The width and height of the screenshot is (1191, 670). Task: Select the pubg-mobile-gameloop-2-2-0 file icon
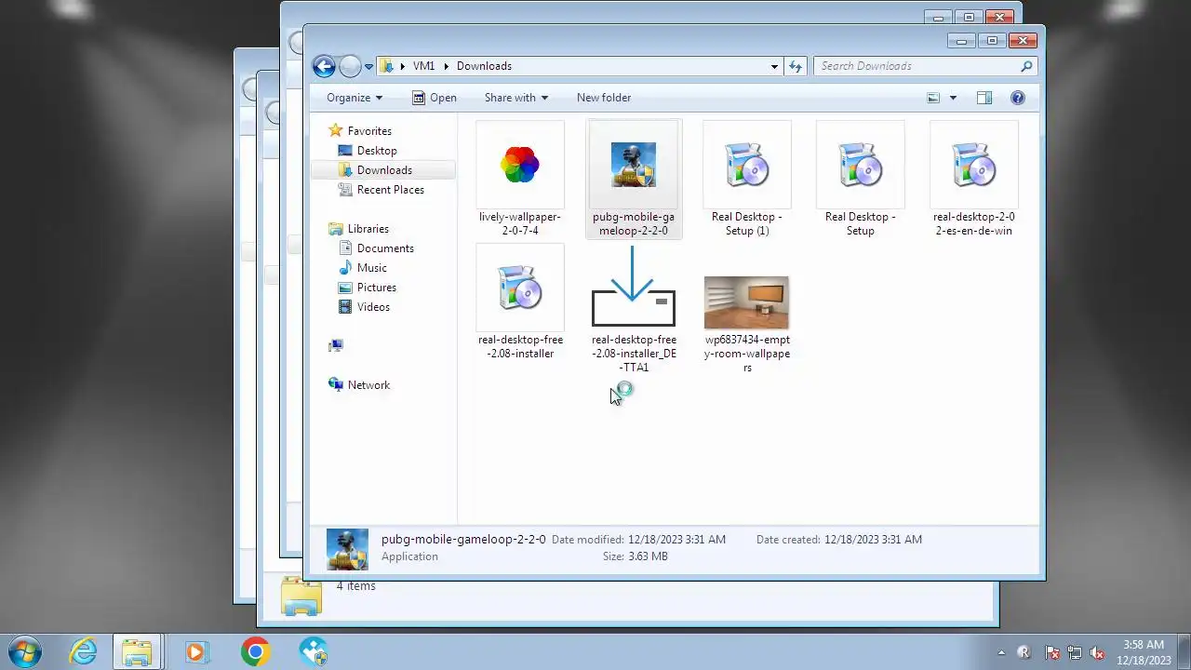[x=634, y=166]
